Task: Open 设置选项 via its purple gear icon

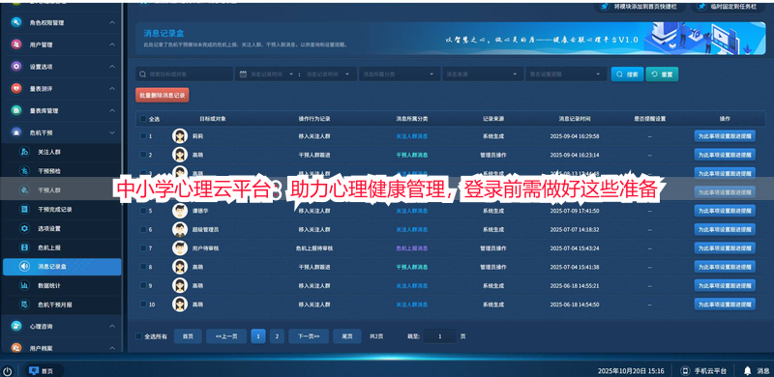Action: (x=16, y=67)
